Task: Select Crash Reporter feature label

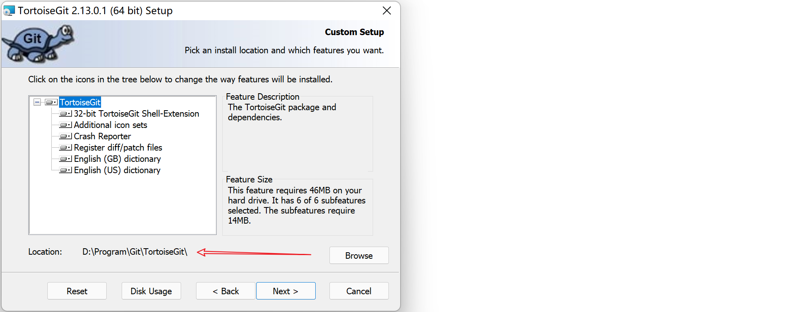Action: pyautogui.click(x=102, y=136)
